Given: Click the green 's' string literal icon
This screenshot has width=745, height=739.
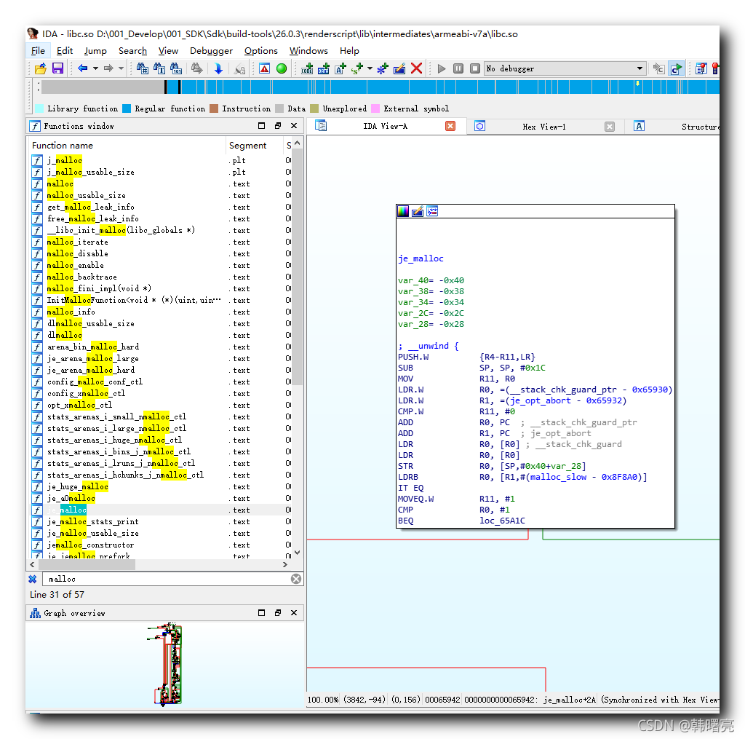Looking at the screenshot, I should 356,68.
